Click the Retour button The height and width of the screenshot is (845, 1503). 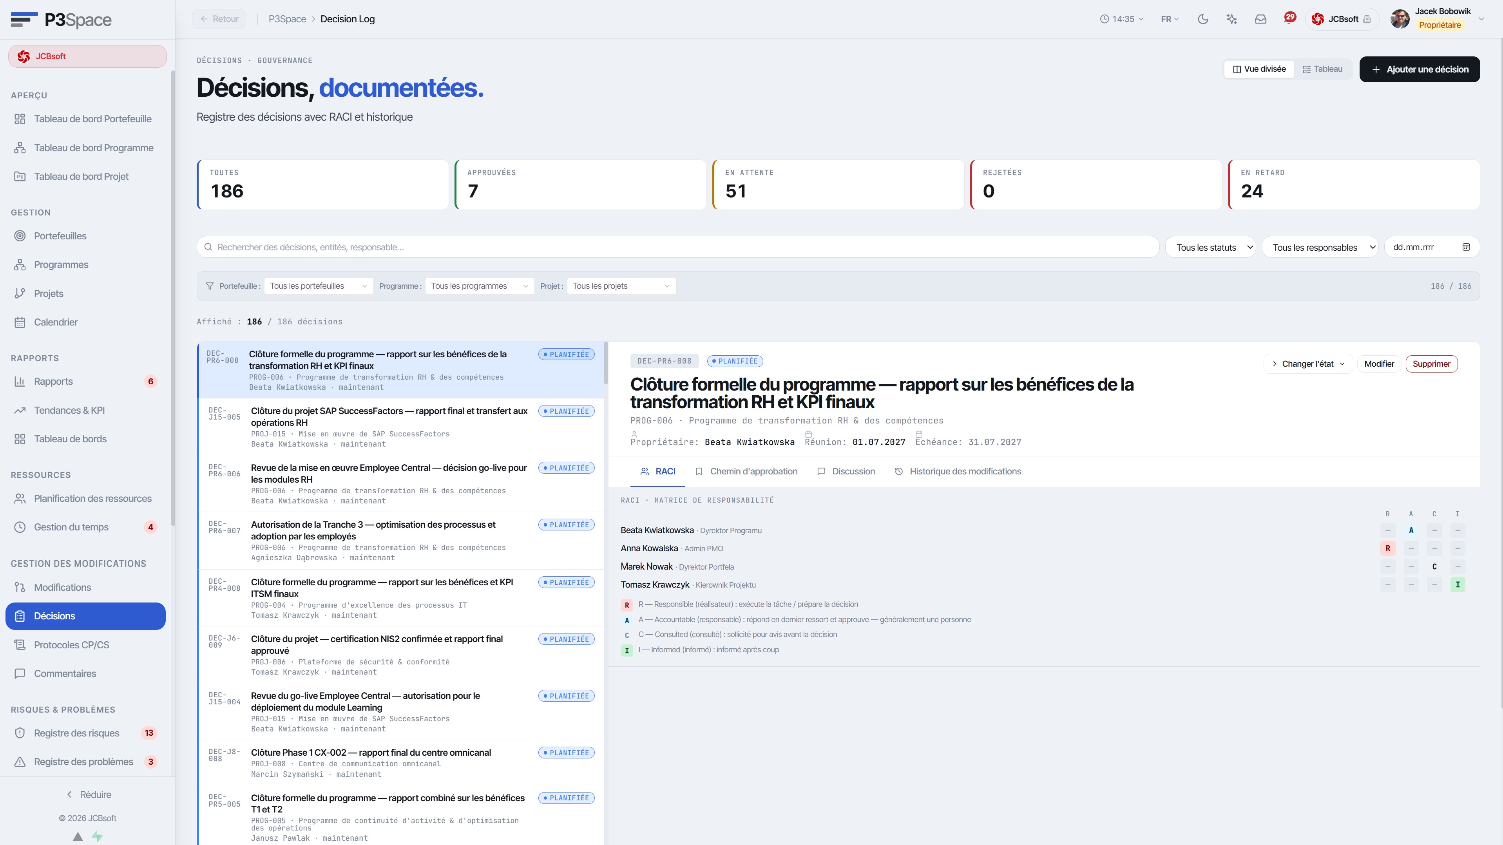point(219,19)
